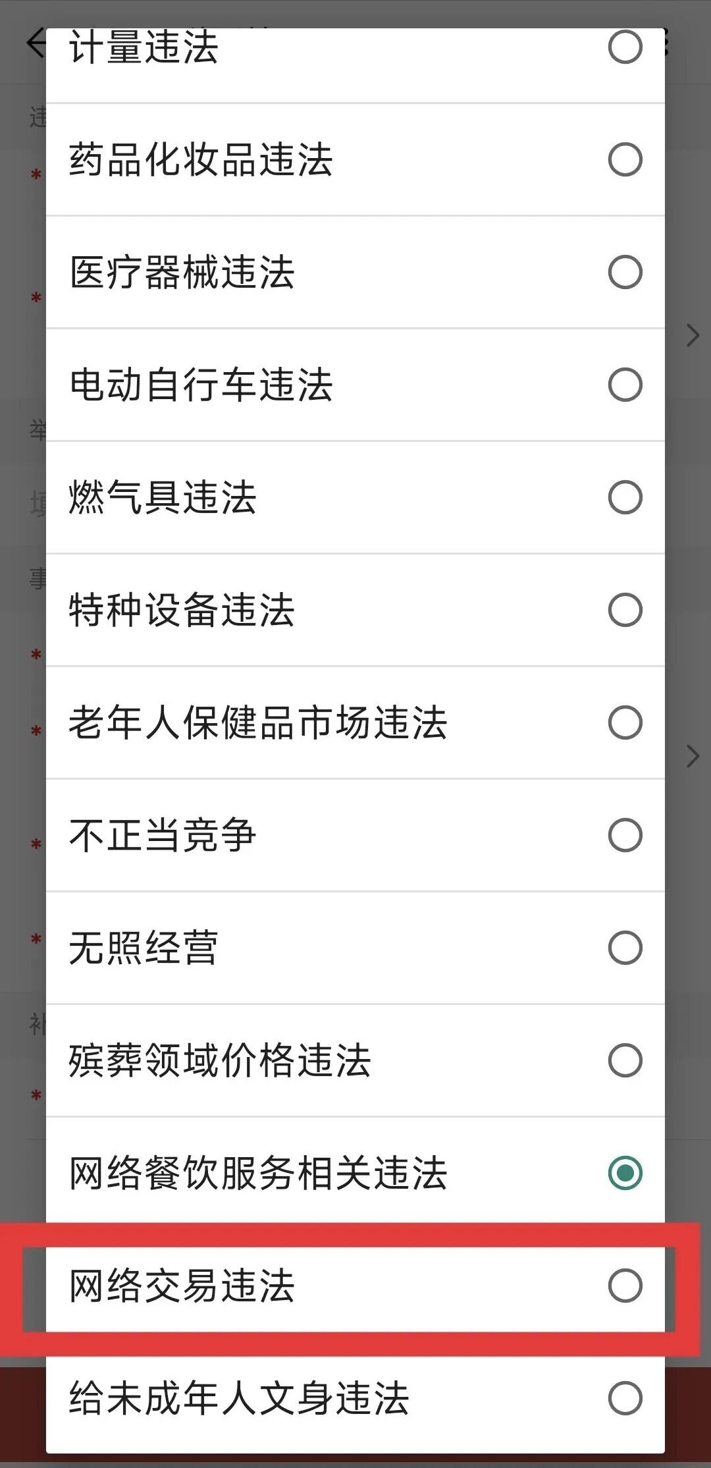Choose the 医疗器械违法 radio button
The width and height of the screenshot is (711, 1468).
(x=625, y=272)
